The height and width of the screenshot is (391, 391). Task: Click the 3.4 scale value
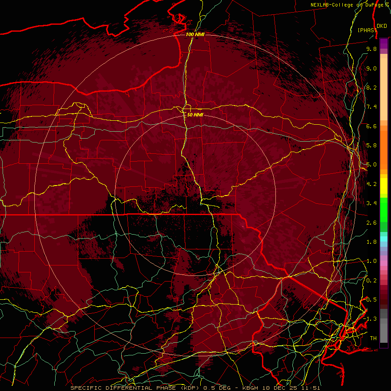[371, 203]
